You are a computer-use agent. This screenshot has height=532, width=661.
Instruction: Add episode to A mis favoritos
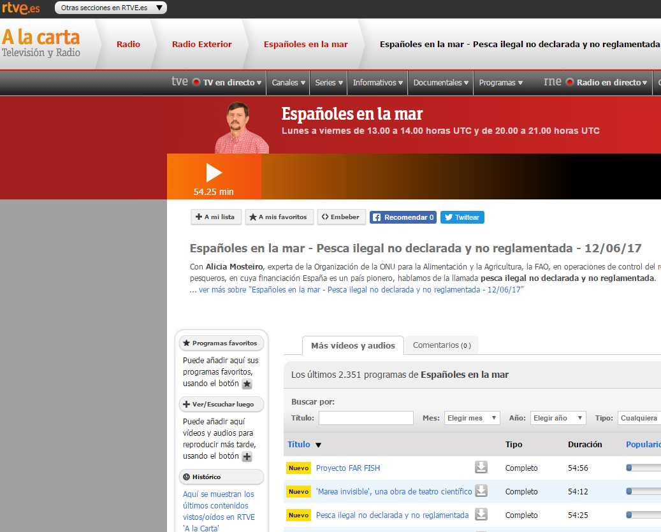(x=278, y=217)
